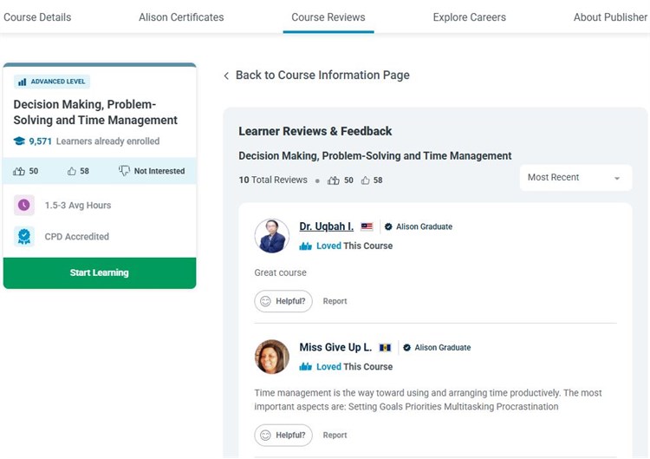Image resolution: width=650 pixels, height=459 pixels.
Task: Open Dr. Uqbah I. profile name link
Action: 326,226
